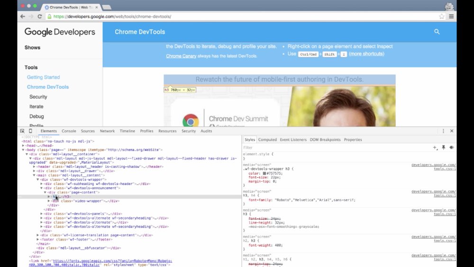474x267 pixels.
Task: Open the Elements tab
Action: pyautogui.click(x=49, y=131)
